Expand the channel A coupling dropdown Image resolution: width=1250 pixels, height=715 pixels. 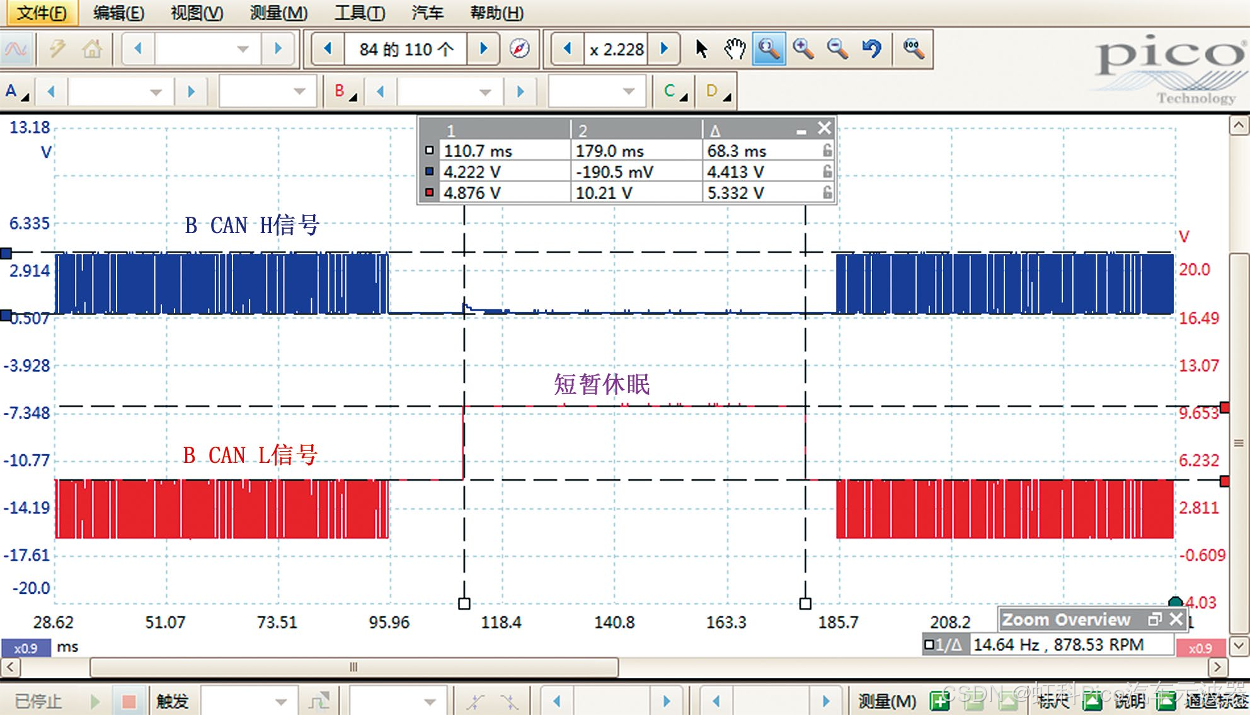click(299, 92)
